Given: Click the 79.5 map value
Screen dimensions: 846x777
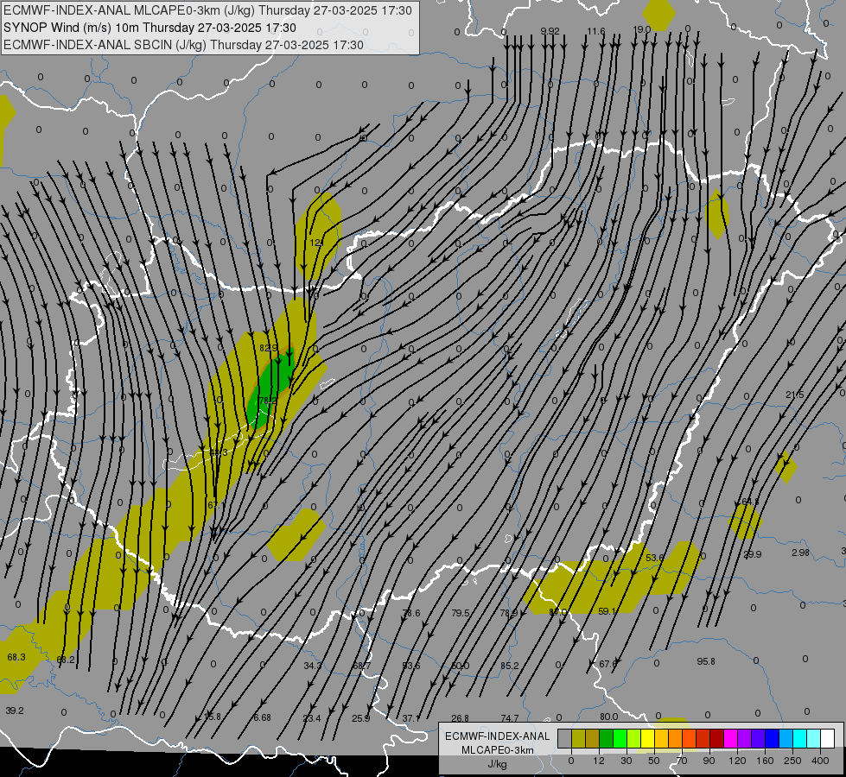Looking at the screenshot, I should click(x=461, y=613).
